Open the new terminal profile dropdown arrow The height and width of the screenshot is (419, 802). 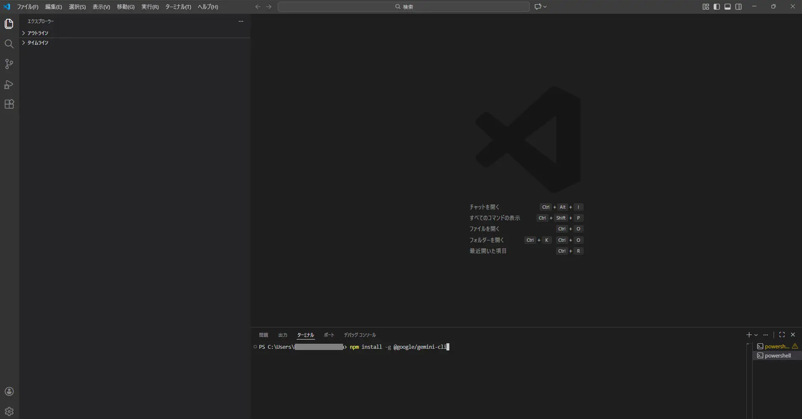tap(756, 335)
